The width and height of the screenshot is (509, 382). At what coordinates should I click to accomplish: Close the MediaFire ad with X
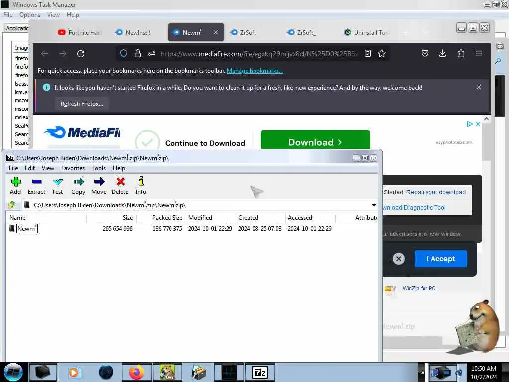coord(478,124)
